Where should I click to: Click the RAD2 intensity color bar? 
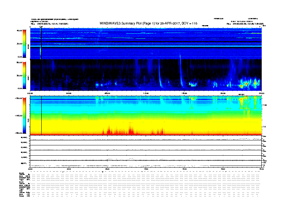coord(24,44)
